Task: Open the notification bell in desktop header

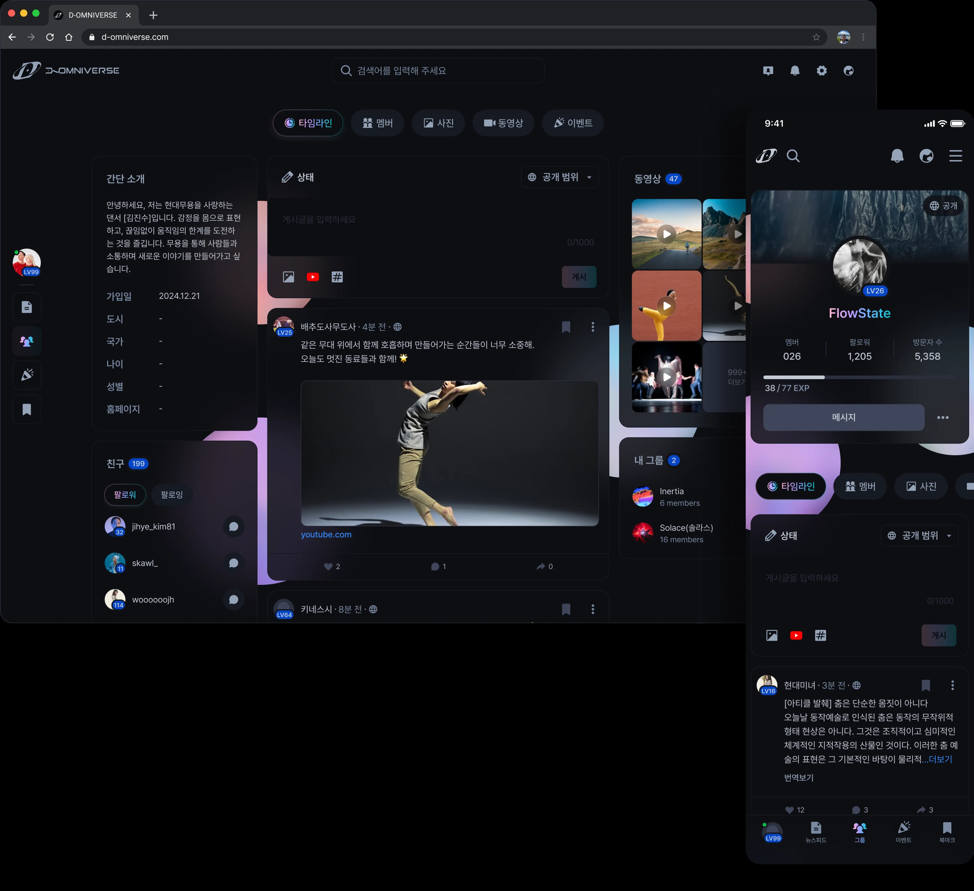Action: (x=795, y=70)
